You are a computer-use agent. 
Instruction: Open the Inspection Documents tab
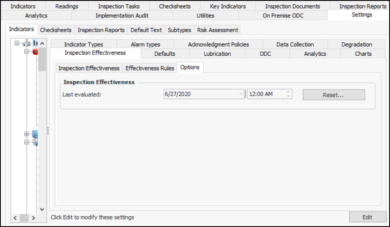click(293, 6)
